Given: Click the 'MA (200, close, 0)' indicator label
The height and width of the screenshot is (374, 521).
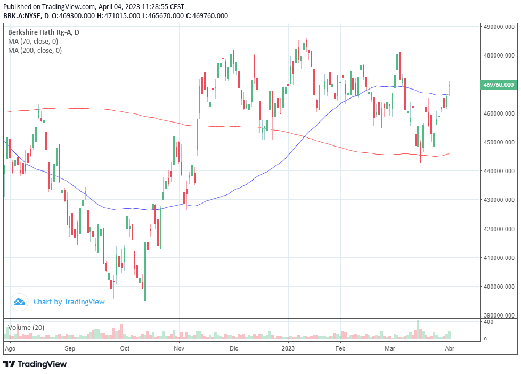Looking at the screenshot, I should [35, 50].
